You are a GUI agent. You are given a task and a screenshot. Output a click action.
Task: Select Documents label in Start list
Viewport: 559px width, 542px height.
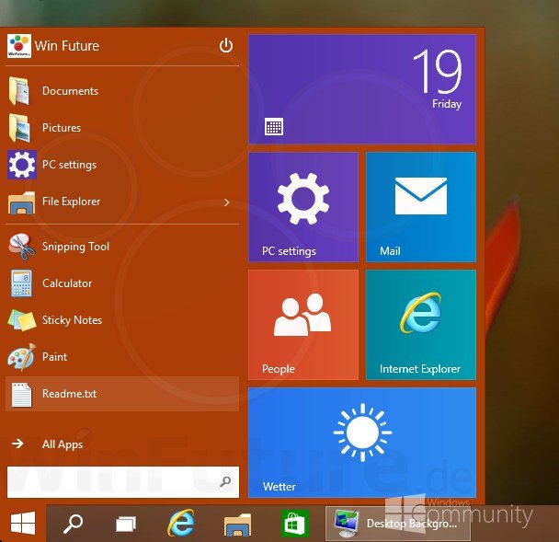(x=70, y=91)
